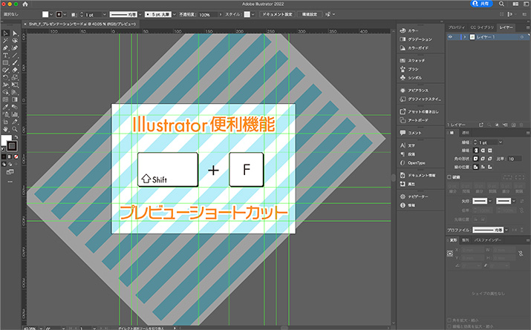Open 線幅 dropdown in stroke panel
The image size is (531, 330).
pos(501,142)
